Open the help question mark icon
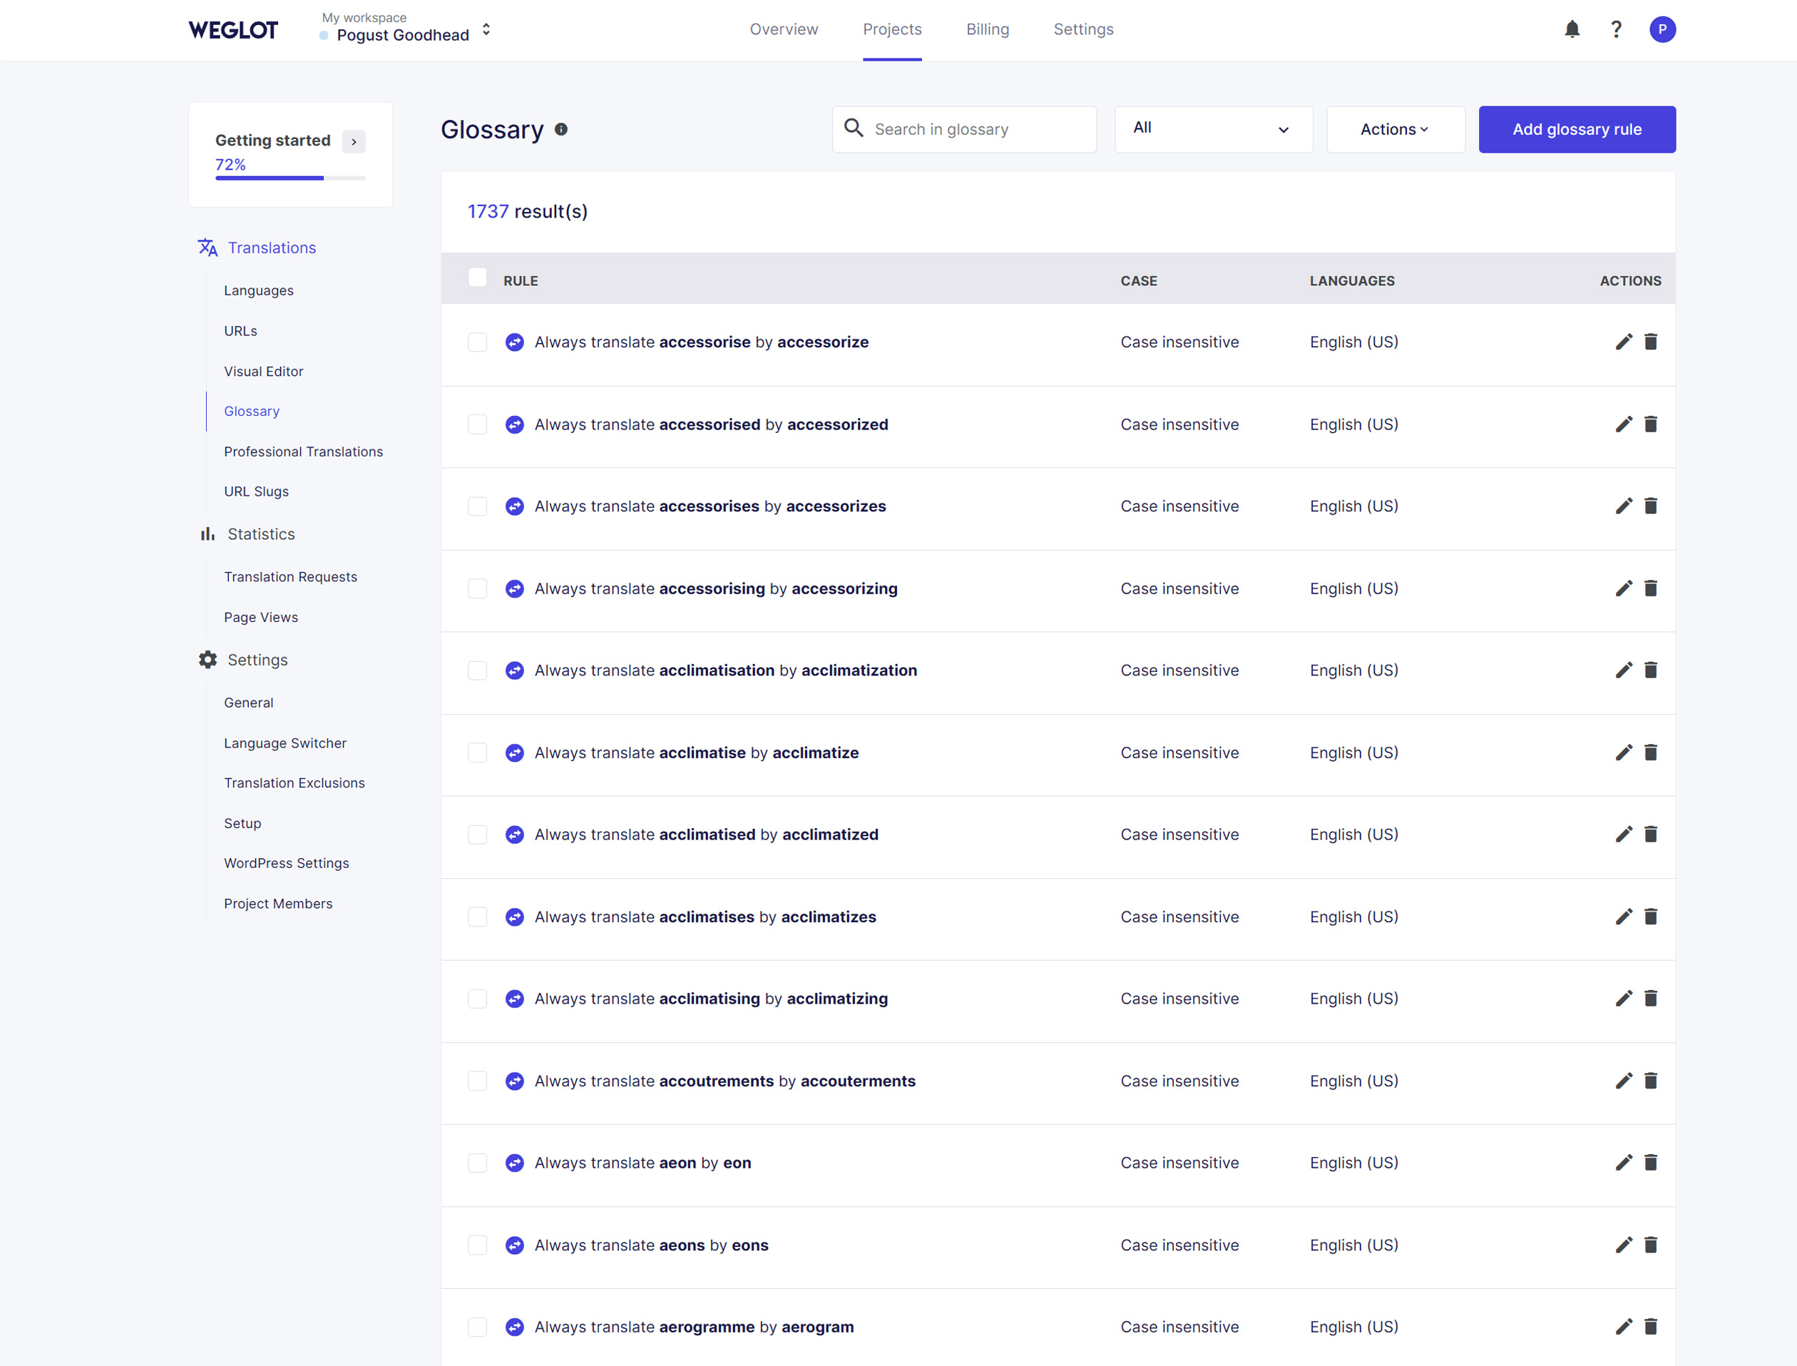The width and height of the screenshot is (1797, 1366). tap(1616, 30)
